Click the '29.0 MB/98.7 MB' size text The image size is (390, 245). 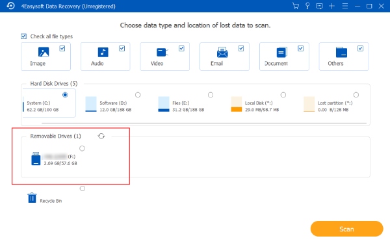pyautogui.click(x=262, y=110)
